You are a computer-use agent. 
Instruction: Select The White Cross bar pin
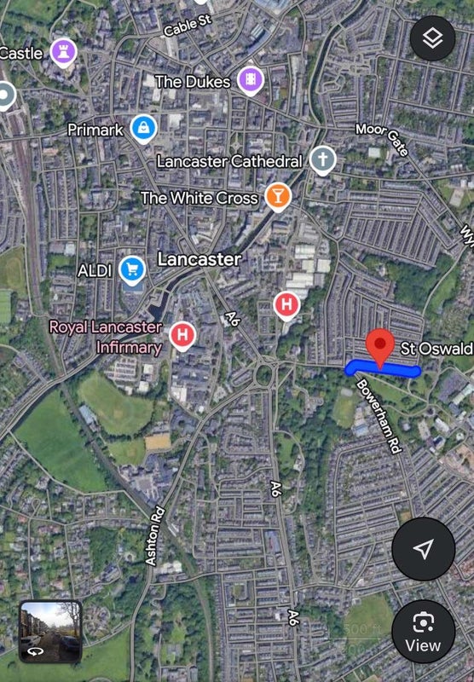point(278,198)
